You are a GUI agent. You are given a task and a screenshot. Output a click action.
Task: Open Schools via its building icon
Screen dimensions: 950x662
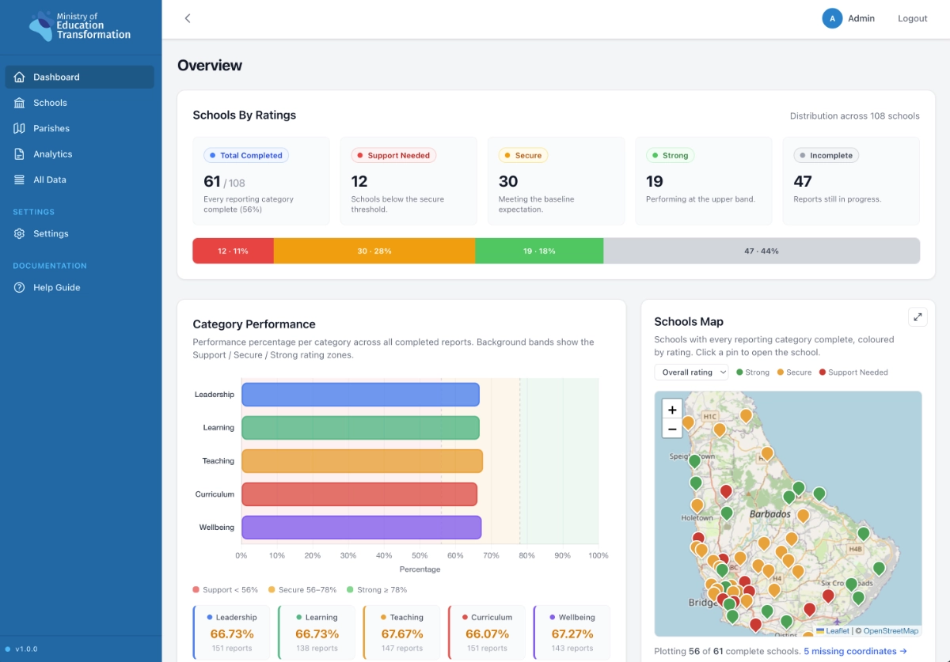tap(19, 103)
